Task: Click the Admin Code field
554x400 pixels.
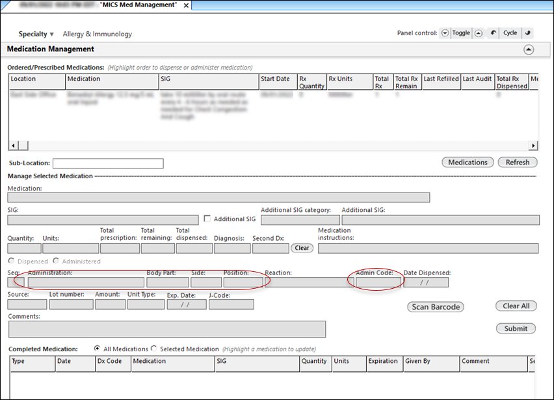Action: coord(378,282)
